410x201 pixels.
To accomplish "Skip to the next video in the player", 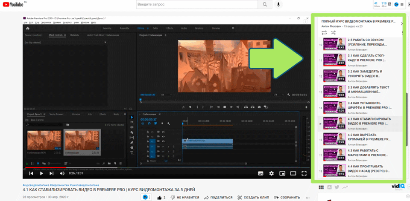I will pyautogui.click(x=52, y=173).
